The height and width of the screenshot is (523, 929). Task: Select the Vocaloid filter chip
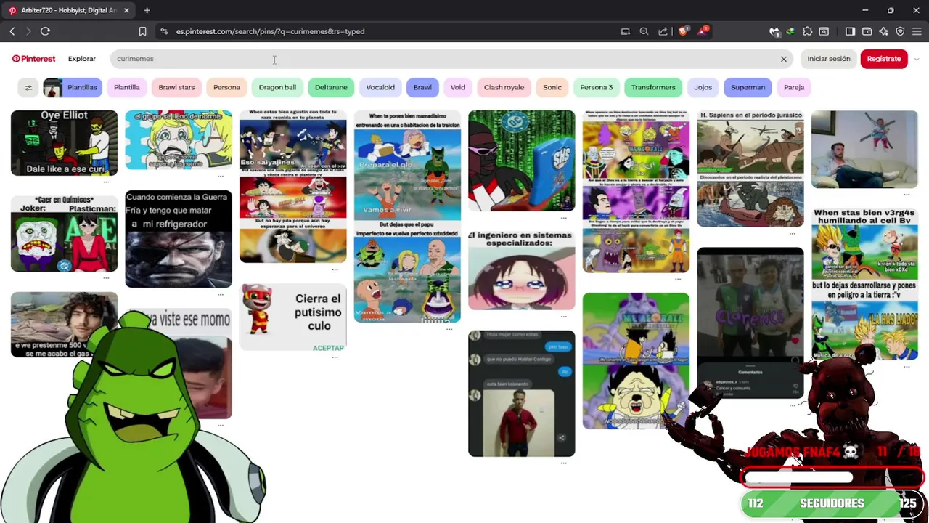click(380, 88)
